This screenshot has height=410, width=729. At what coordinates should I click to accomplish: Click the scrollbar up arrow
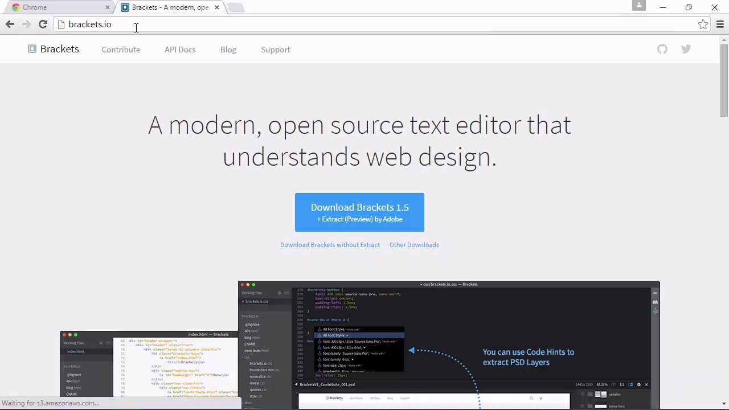click(x=724, y=39)
